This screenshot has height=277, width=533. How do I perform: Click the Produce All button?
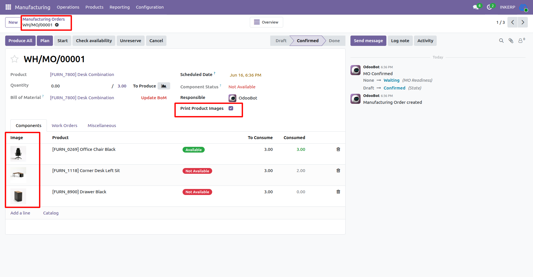[20, 41]
